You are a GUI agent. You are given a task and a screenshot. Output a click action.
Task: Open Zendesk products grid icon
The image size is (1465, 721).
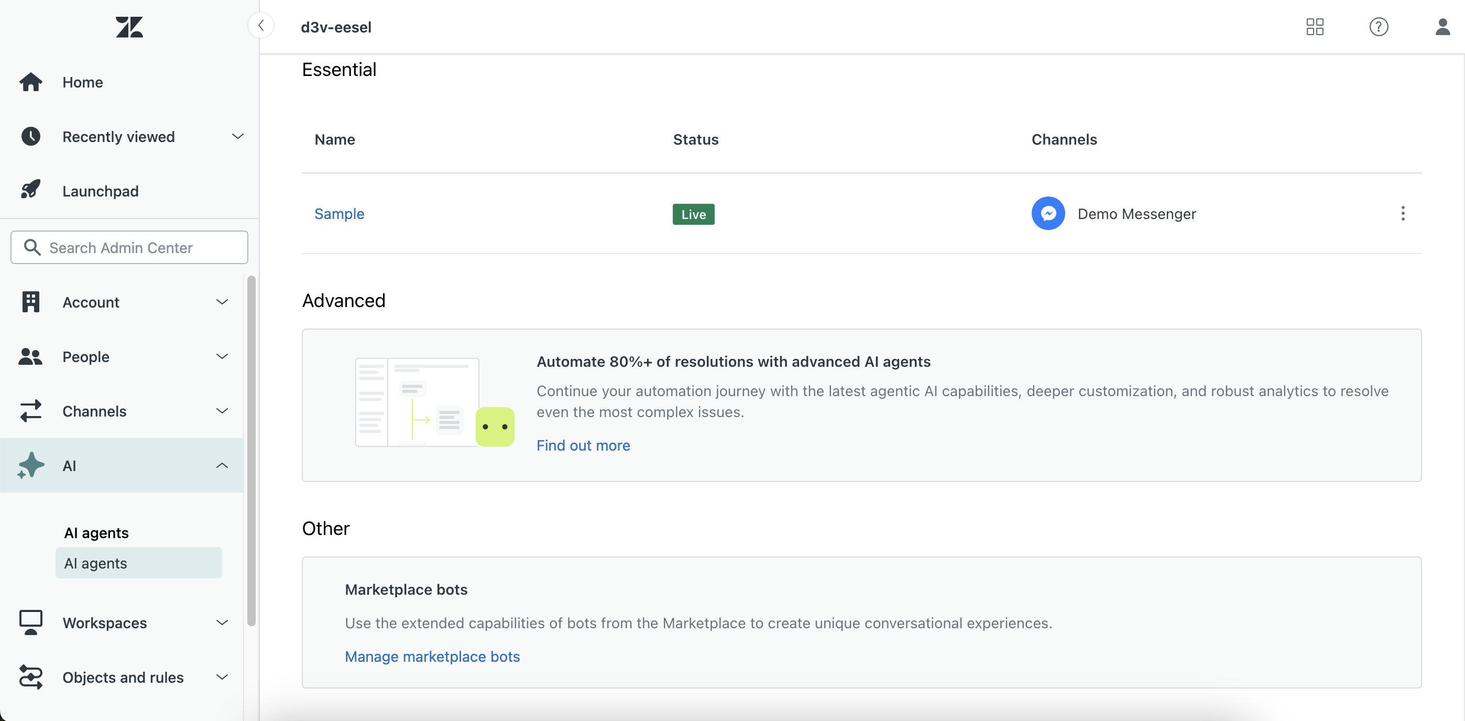(1314, 27)
